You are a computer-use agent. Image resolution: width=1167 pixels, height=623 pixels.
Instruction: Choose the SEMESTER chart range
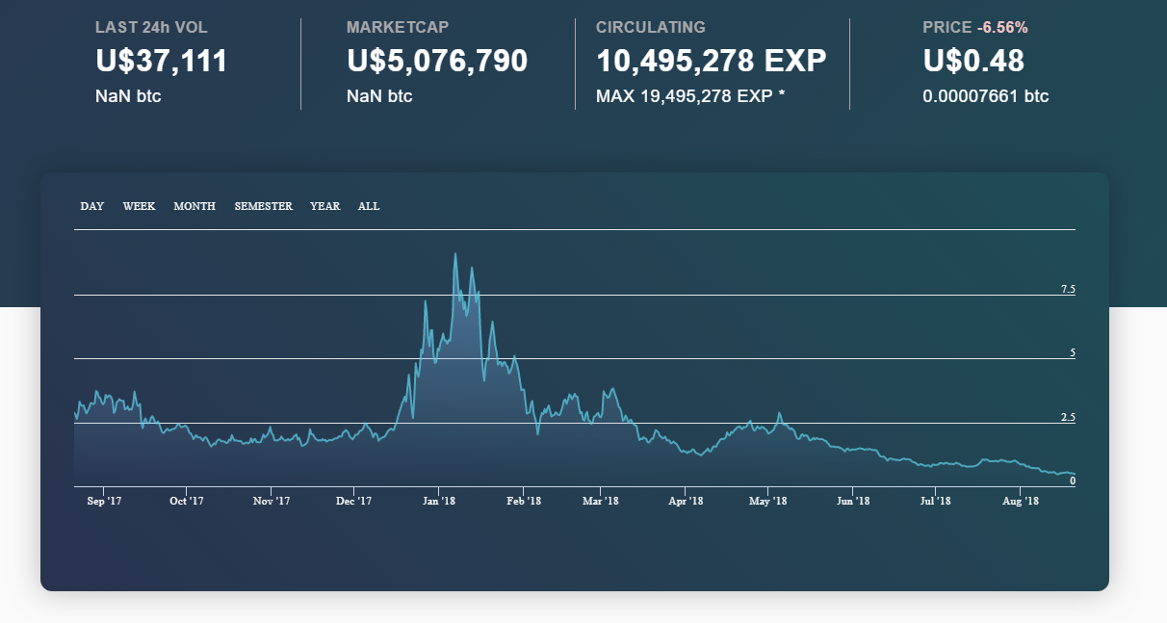[x=263, y=206]
